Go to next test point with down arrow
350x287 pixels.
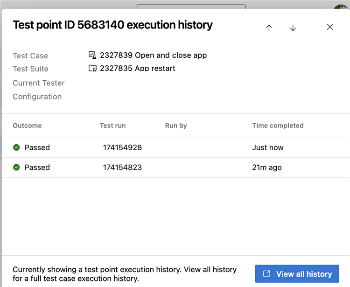point(293,28)
